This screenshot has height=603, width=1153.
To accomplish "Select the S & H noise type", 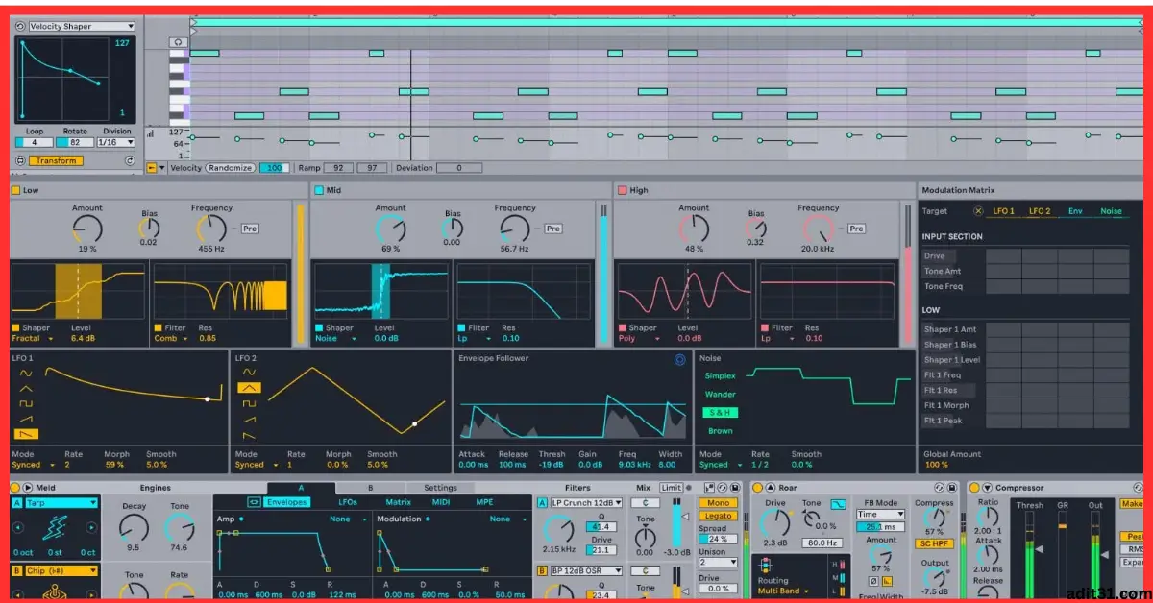I will (720, 412).
